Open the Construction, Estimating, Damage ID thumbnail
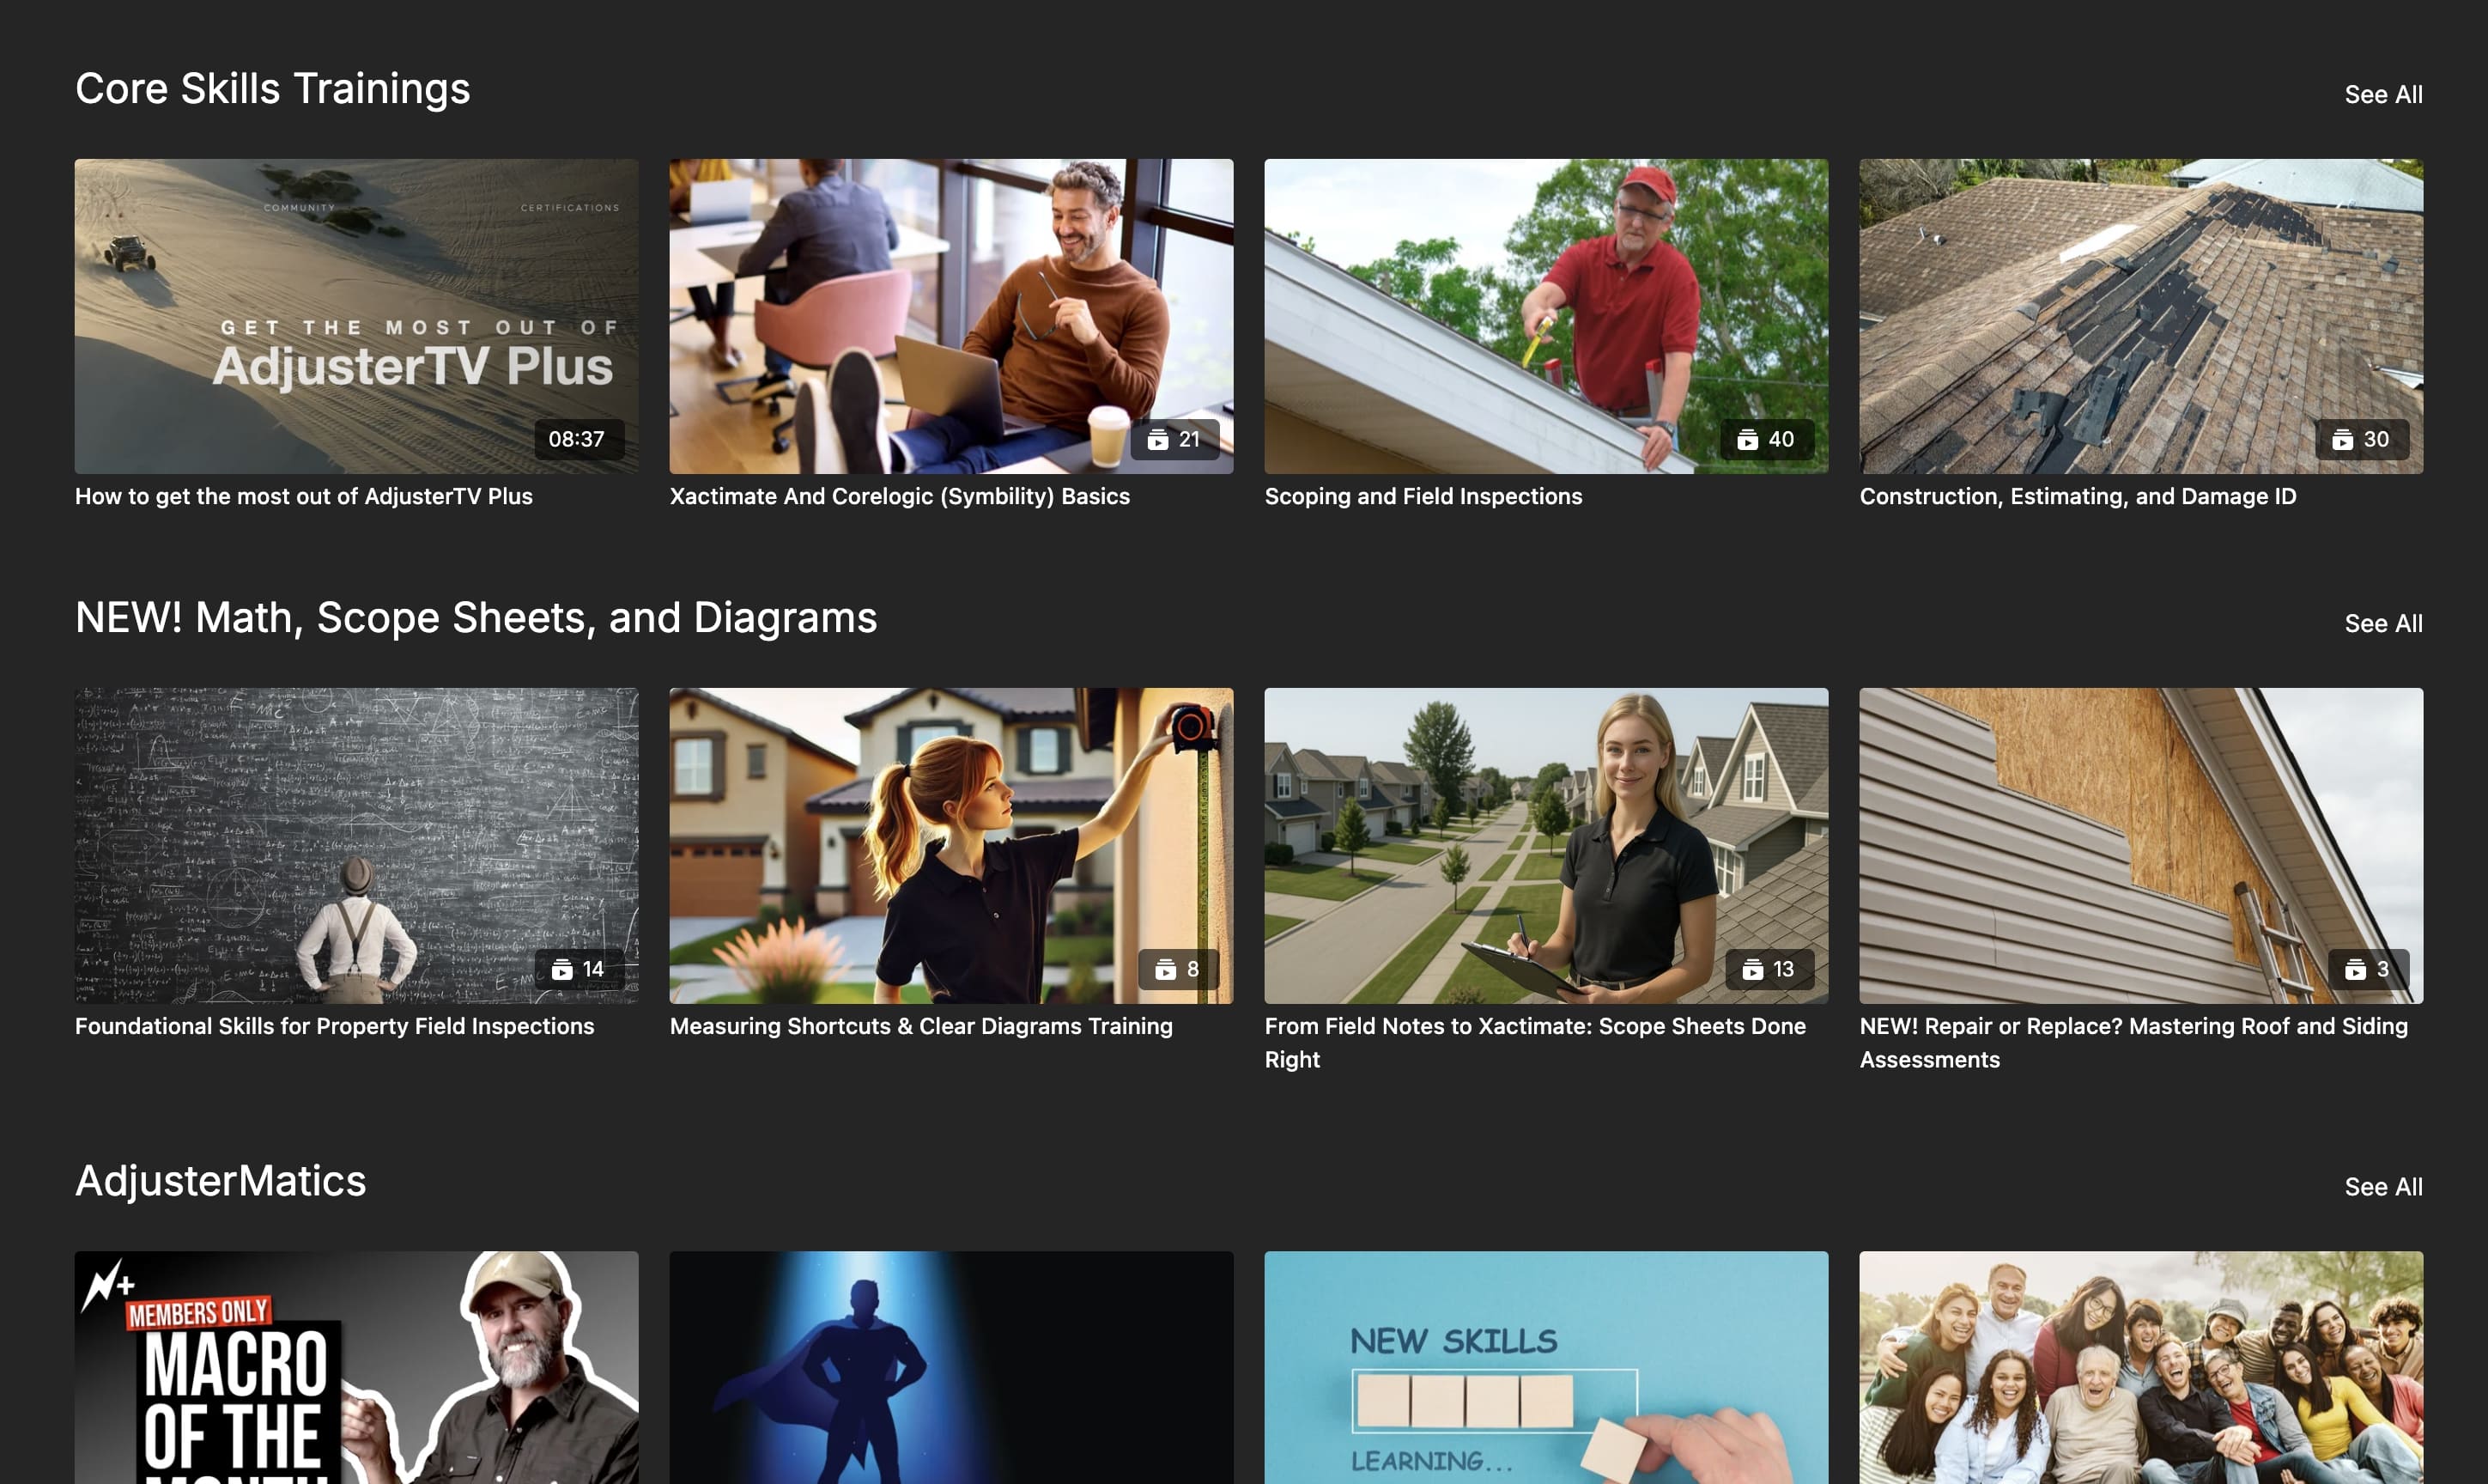The image size is (2488, 1484). coord(2141,316)
